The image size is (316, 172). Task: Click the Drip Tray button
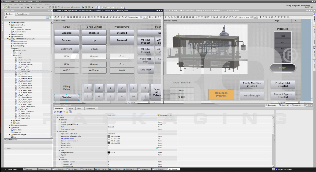146,70
